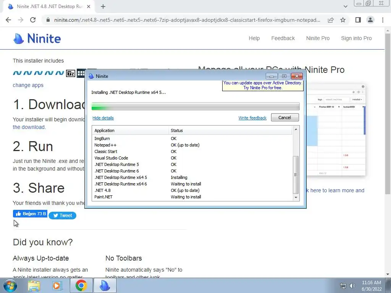Select the .NET Desktop Runtime 6 row
The height and width of the screenshot is (293, 391).
[192, 171]
